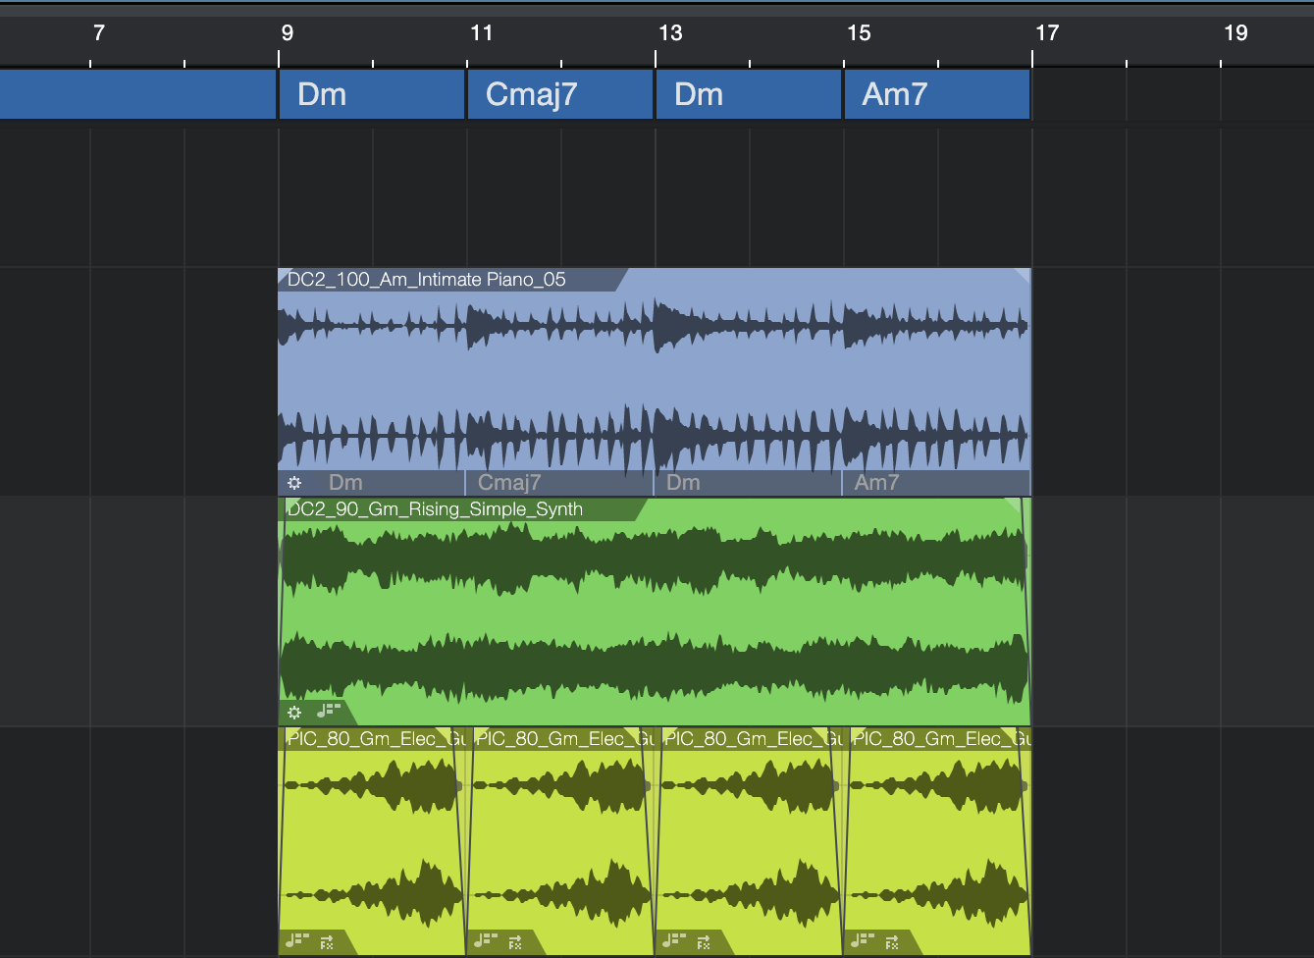The width and height of the screenshot is (1314, 958).
Task: Click the detected Cmaj7 chord inside the piano clip
Action: (509, 483)
